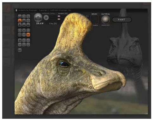
Task: Select the Pinch tool icon
Action: [24, 25]
